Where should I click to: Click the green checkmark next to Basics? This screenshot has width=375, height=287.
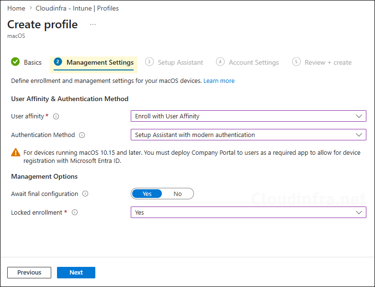(x=15, y=62)
